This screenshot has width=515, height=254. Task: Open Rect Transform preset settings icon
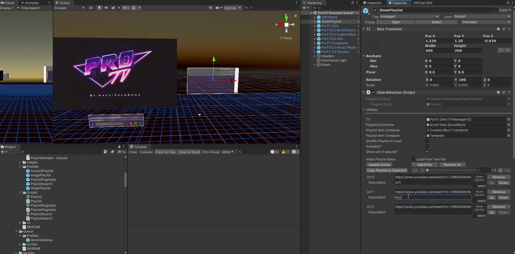(x=503, y=29)
